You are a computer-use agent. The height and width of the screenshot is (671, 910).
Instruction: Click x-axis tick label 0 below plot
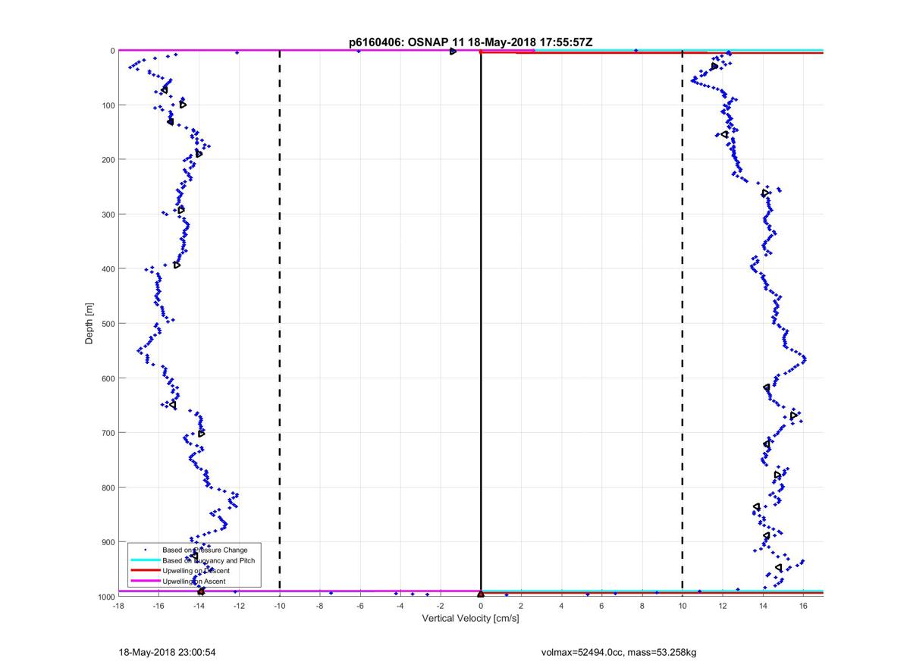click(x=481, y=606)
